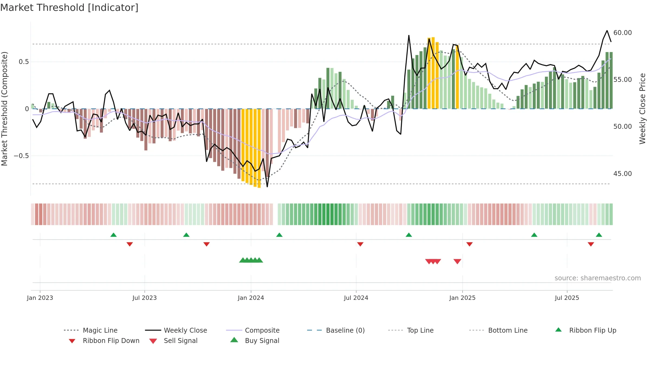Toggle Ribbon Flip Down legend entry
650x366 pixels.
[x=104, y=341]
